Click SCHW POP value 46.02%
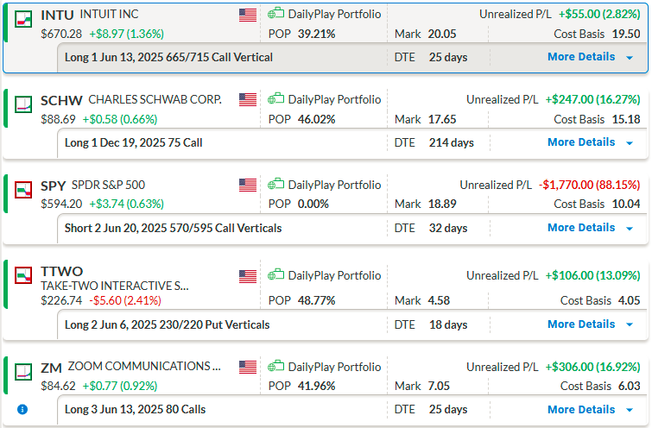Screen dimensions: 652x428 (x=316, y=119)
